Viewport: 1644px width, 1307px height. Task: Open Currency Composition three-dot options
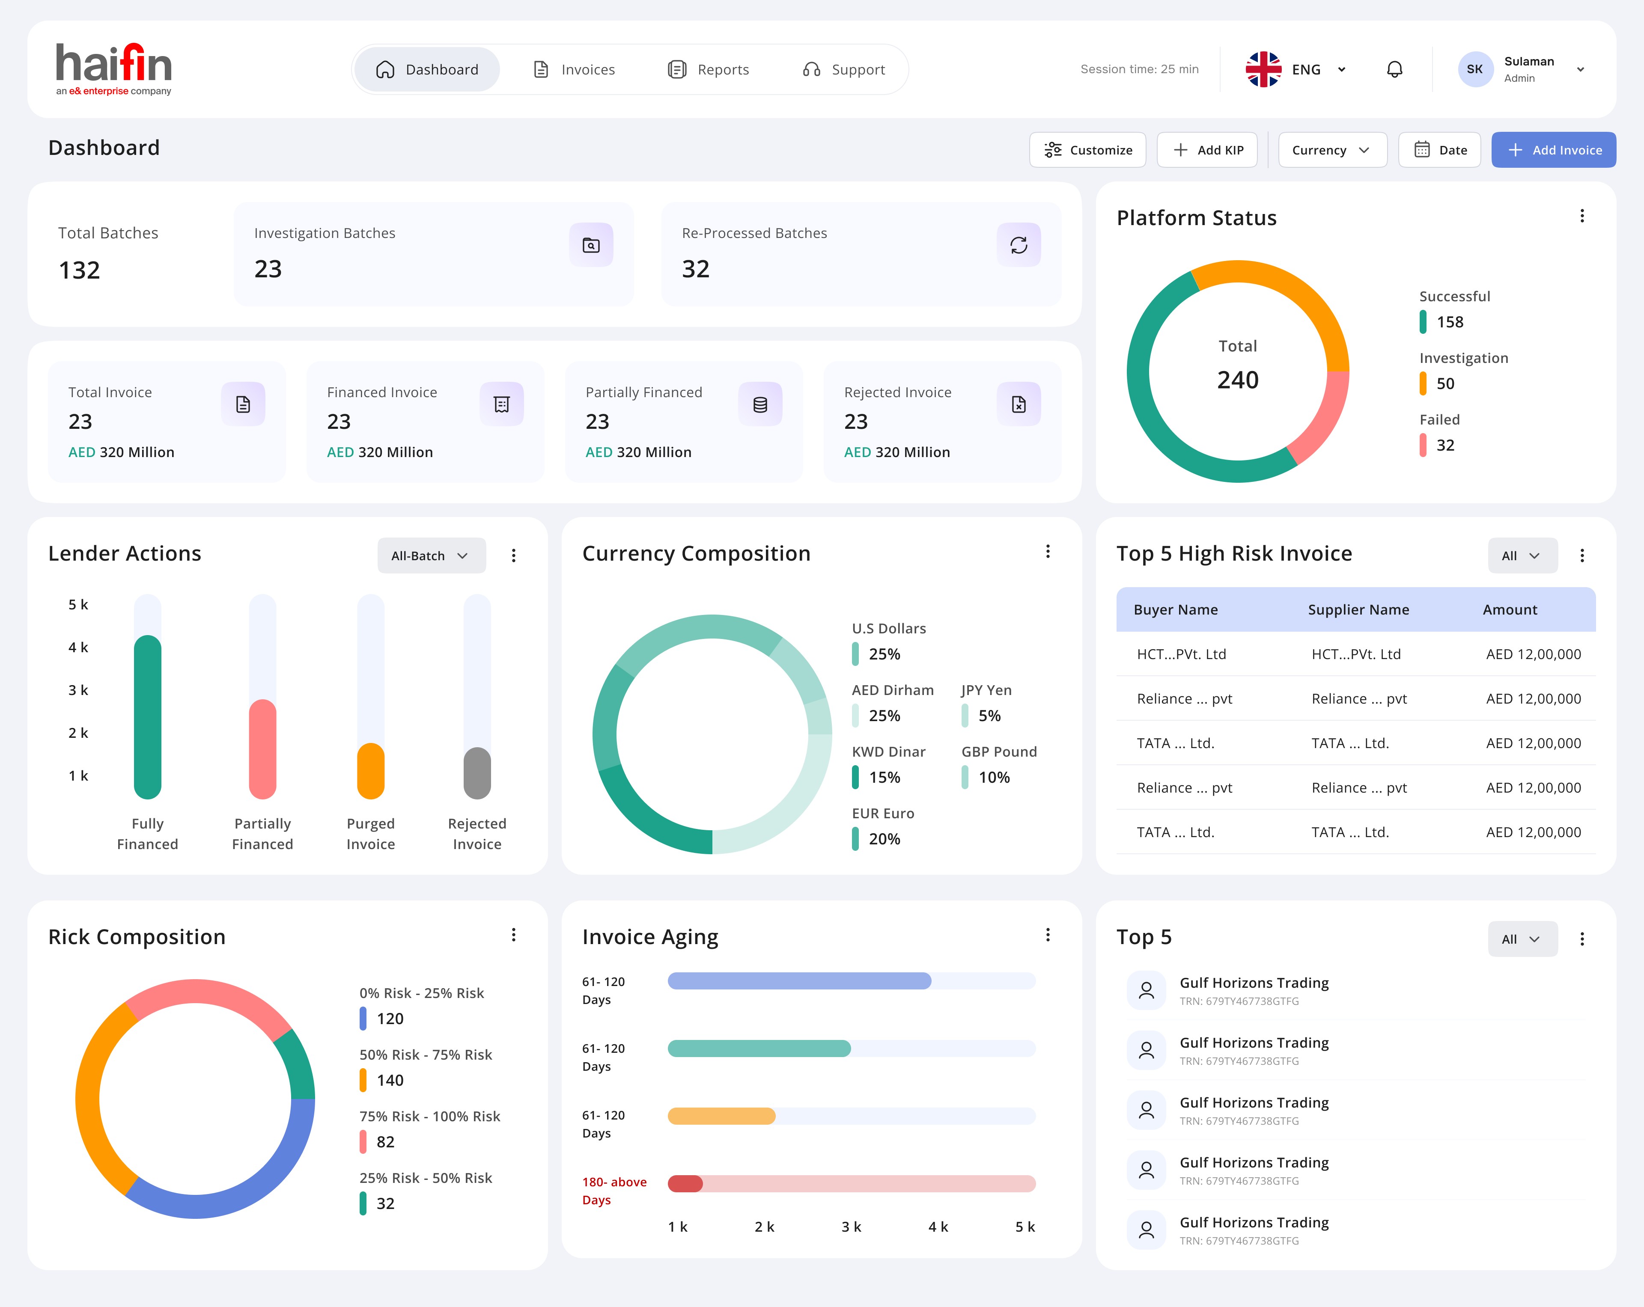[1048, 552]
